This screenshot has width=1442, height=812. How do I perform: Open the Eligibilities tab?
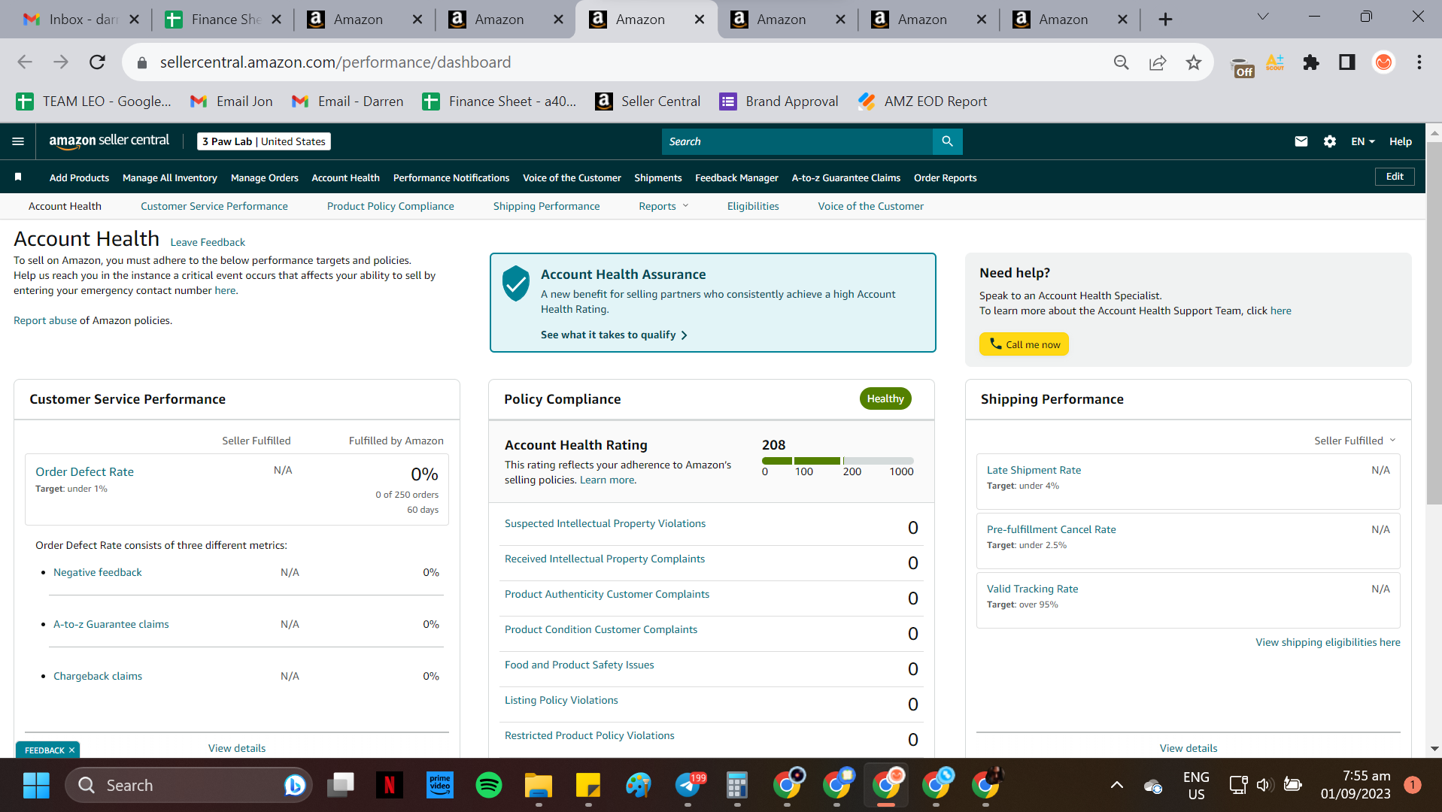point(753,206)
